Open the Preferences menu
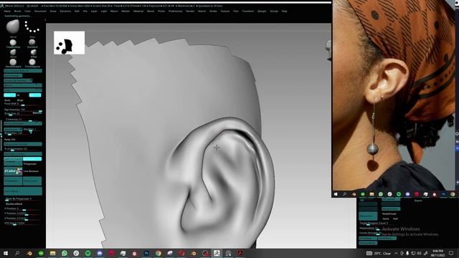Screen dimensions: 459x258 175,11
